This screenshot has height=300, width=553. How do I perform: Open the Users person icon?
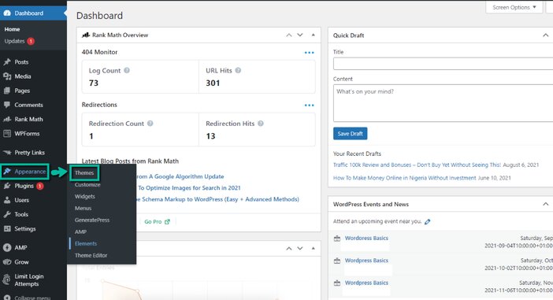pyautogui.click(x=7, y=200)
